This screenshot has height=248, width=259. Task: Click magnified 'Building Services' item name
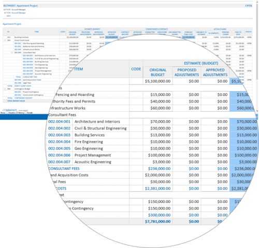click(90, 135)
